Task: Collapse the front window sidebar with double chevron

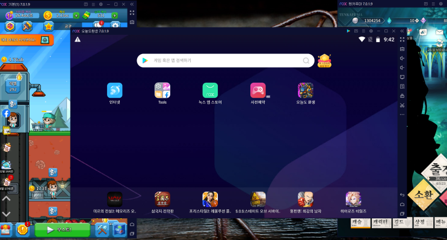Action: pos(402,31)
